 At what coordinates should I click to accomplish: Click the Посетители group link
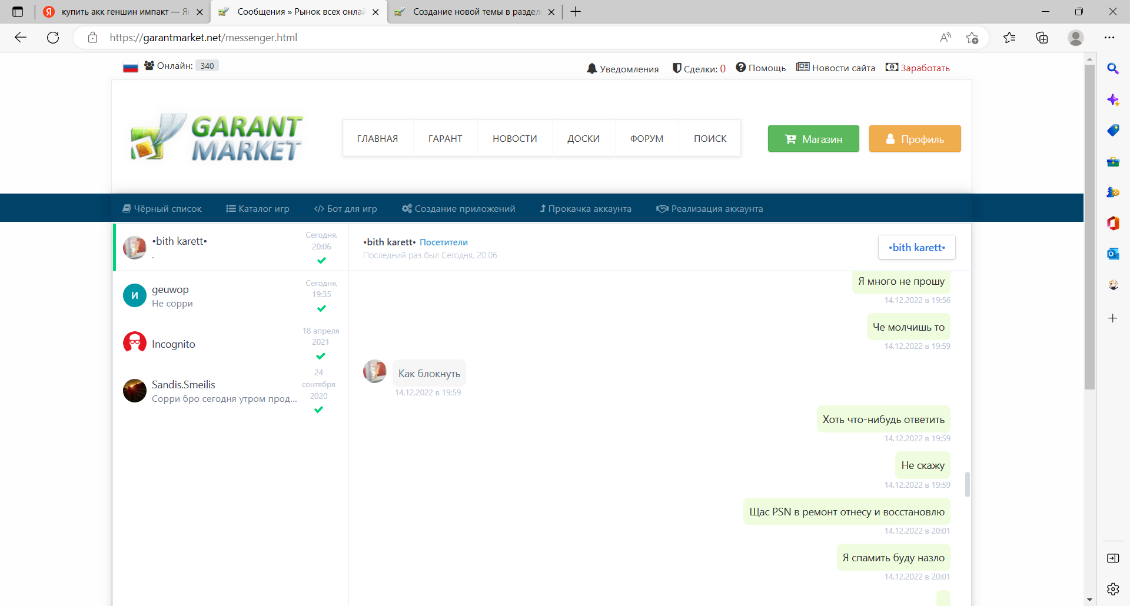[x=444, y=242]
